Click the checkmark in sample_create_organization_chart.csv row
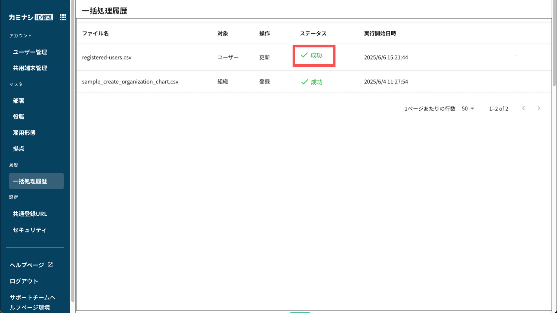 (x=305, y=82)
